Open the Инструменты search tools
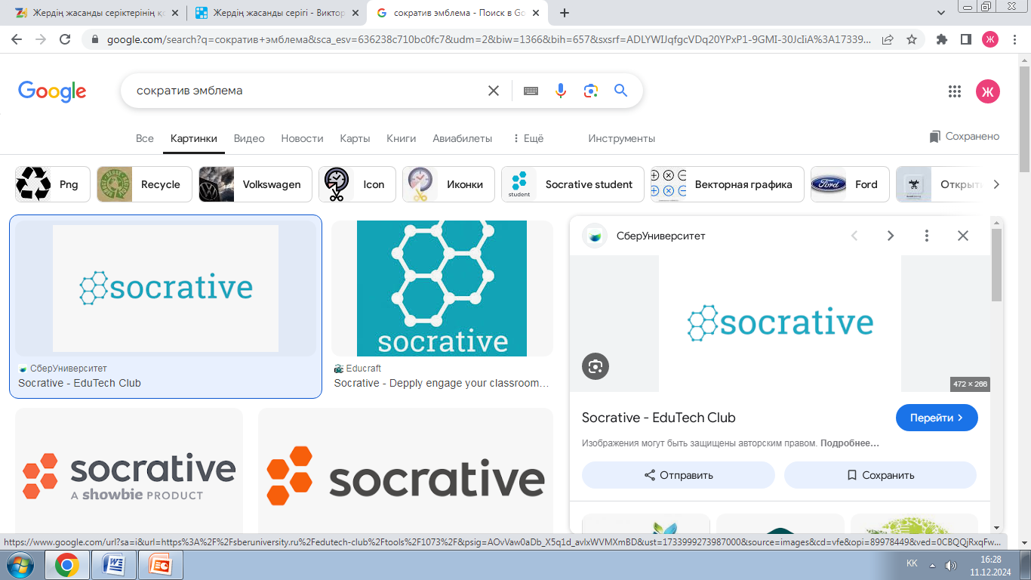 [622, 138]
